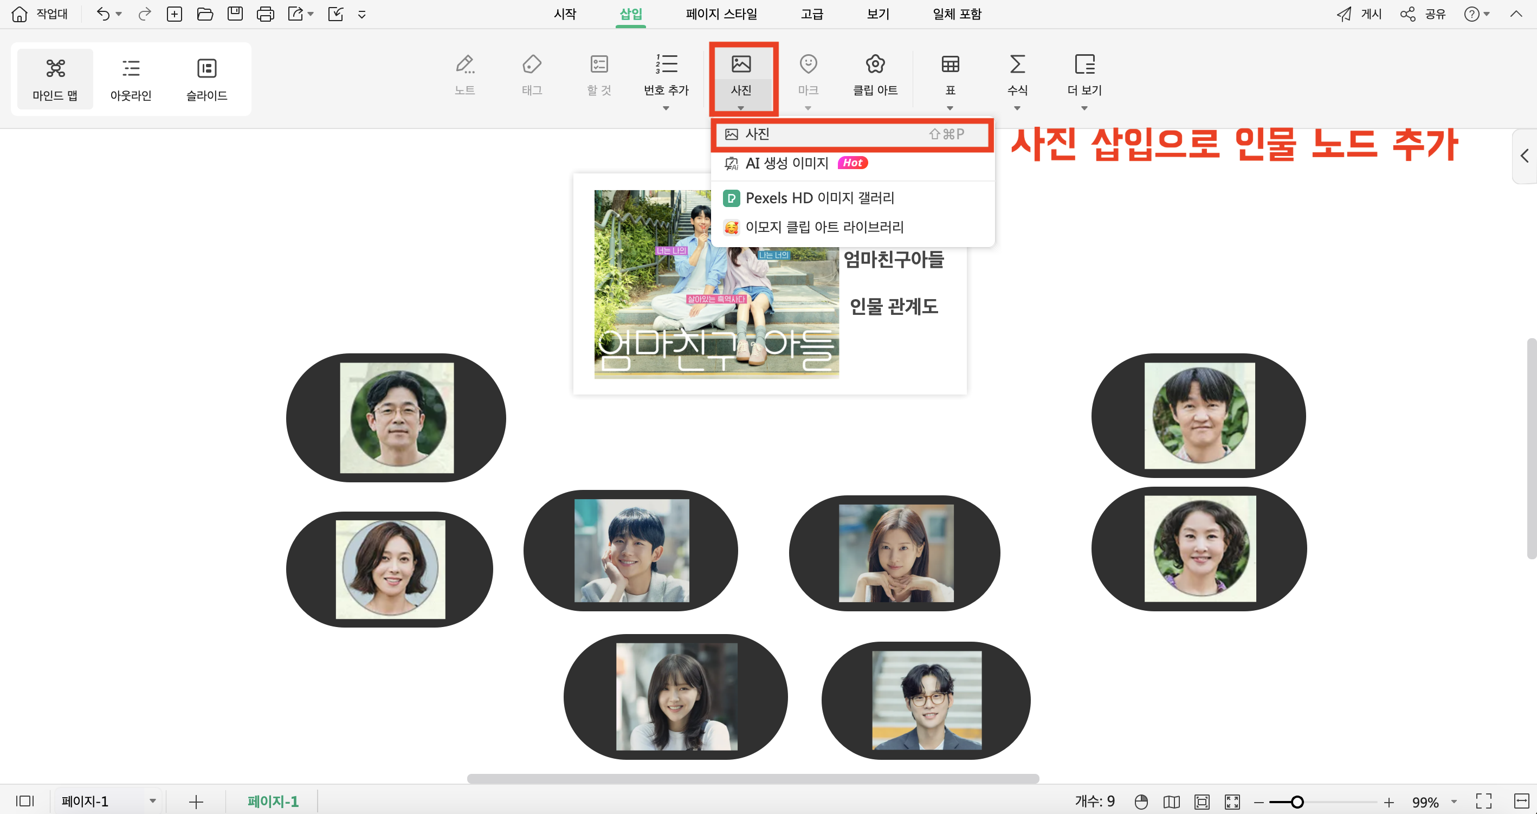The image size is (1537, 814).
Task: Click the fit window bracket icon
Action: (x=1483, y=801)
